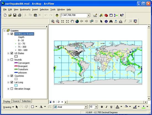Show the Command Line window icon
Image resolution: width=152 pixels, height=115 pixels.
[x=111, y=15]
